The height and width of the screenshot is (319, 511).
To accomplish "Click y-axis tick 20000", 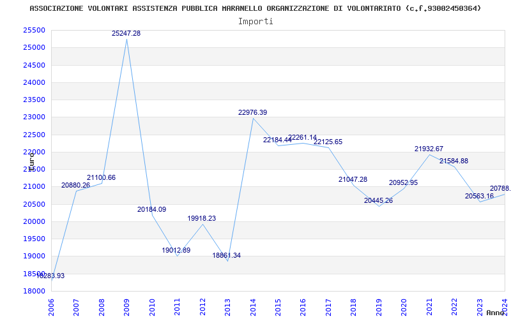I will click(34, 221).
